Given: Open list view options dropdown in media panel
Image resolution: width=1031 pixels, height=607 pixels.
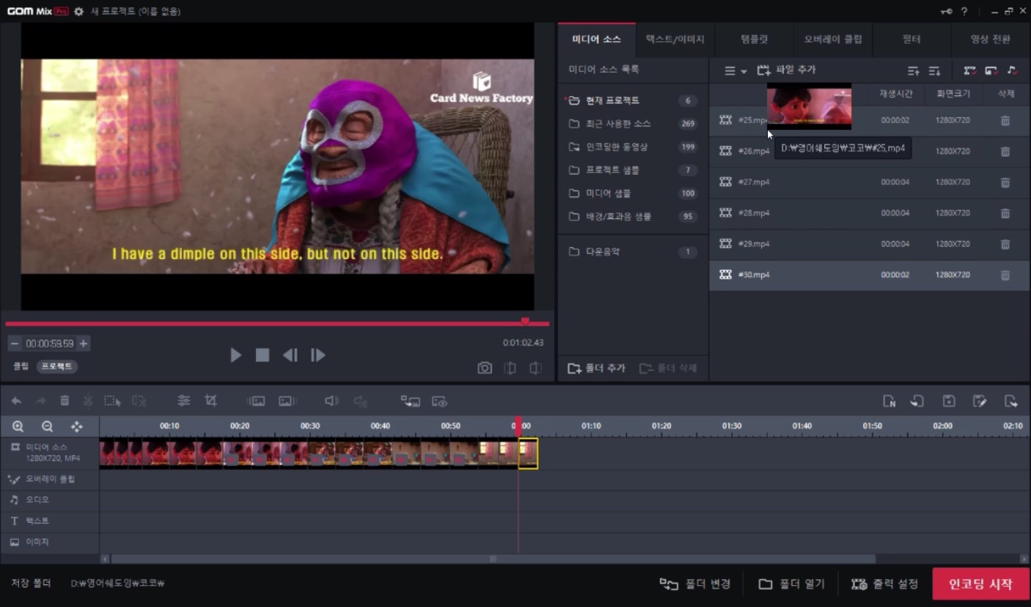Looking at the screenshot, I should pyautogui.click(x=735, y=71).
